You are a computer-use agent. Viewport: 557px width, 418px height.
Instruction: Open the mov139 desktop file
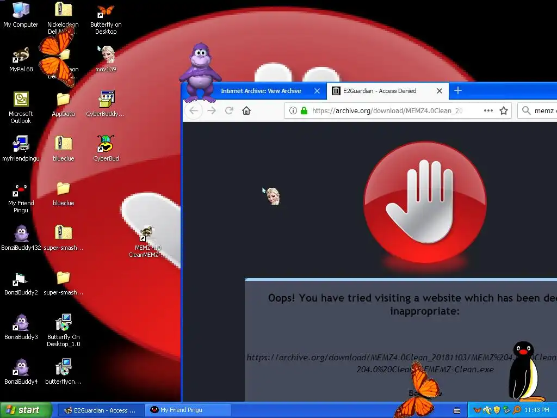106,59
